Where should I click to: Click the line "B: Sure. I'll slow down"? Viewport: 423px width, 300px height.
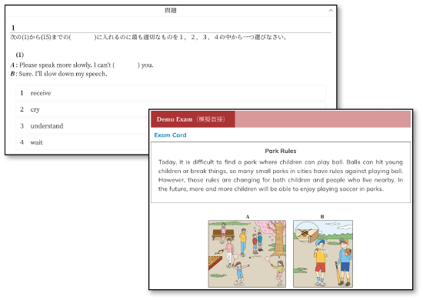58,74
